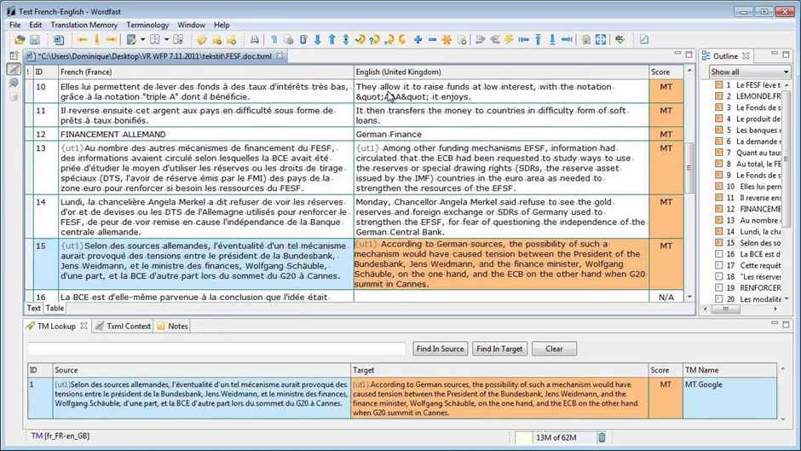Click the orange down arrow toolbar icon
The height and width of the screenshot is (451, 801).
point(96,40)
